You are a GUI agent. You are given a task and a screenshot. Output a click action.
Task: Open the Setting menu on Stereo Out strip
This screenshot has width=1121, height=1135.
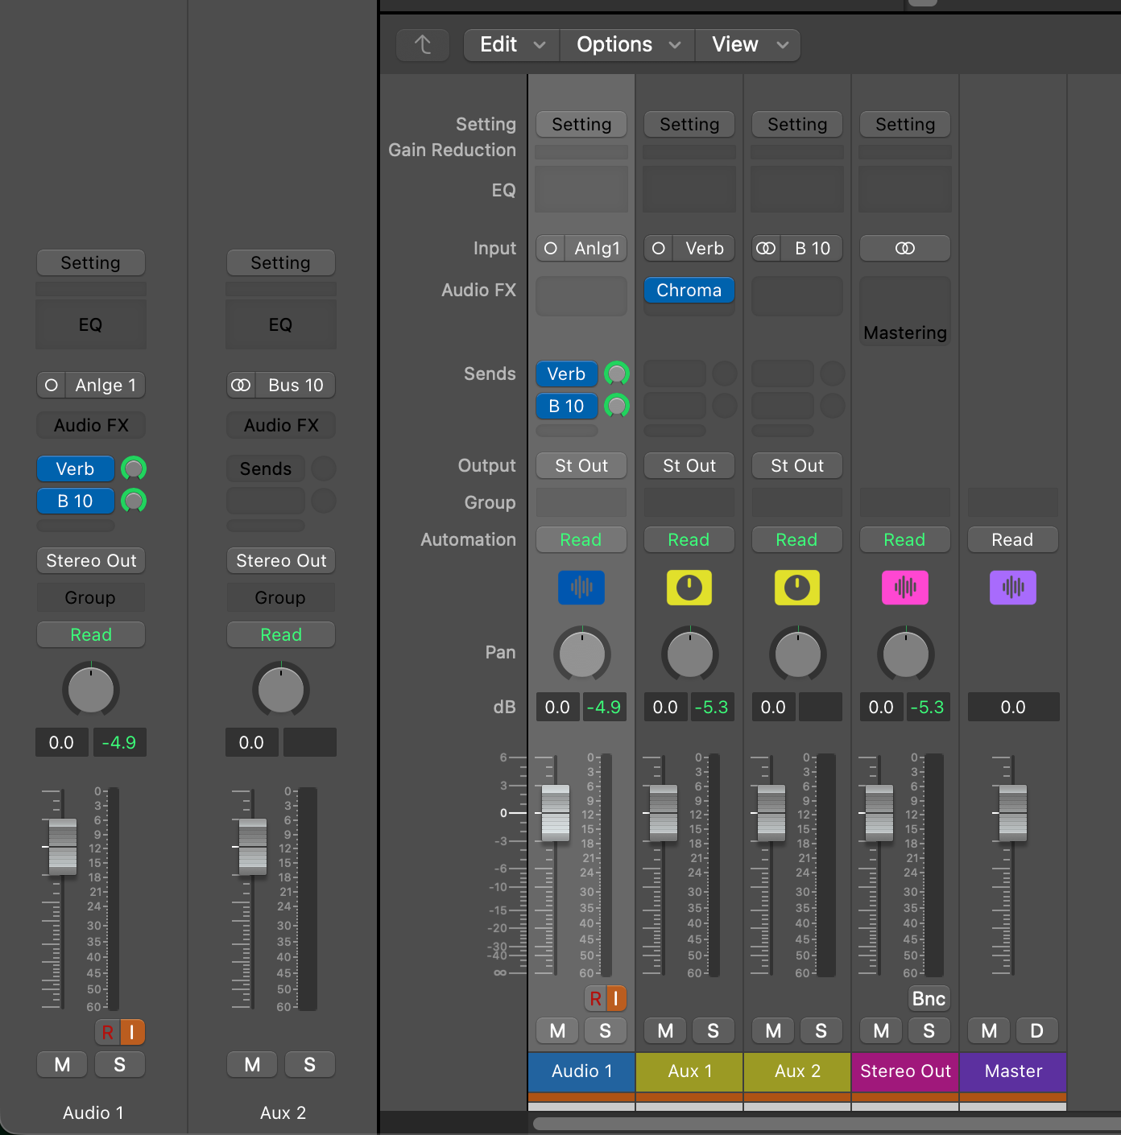click(x=905, y=124)
